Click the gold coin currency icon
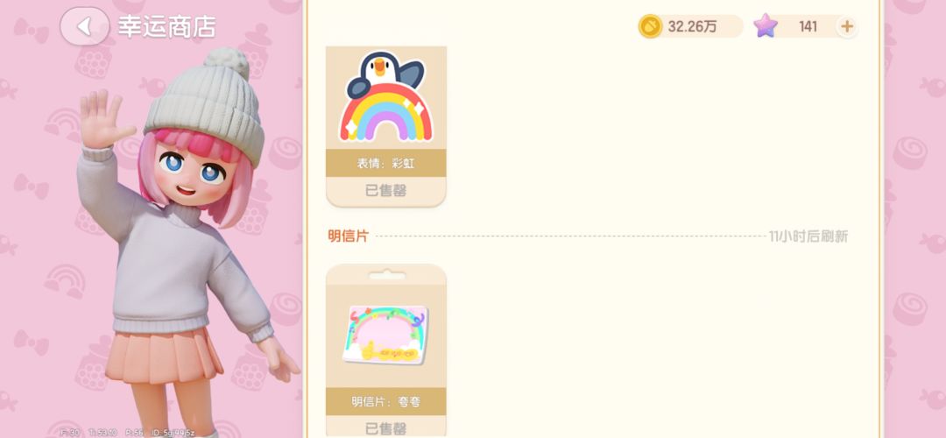 coord(650,26)
